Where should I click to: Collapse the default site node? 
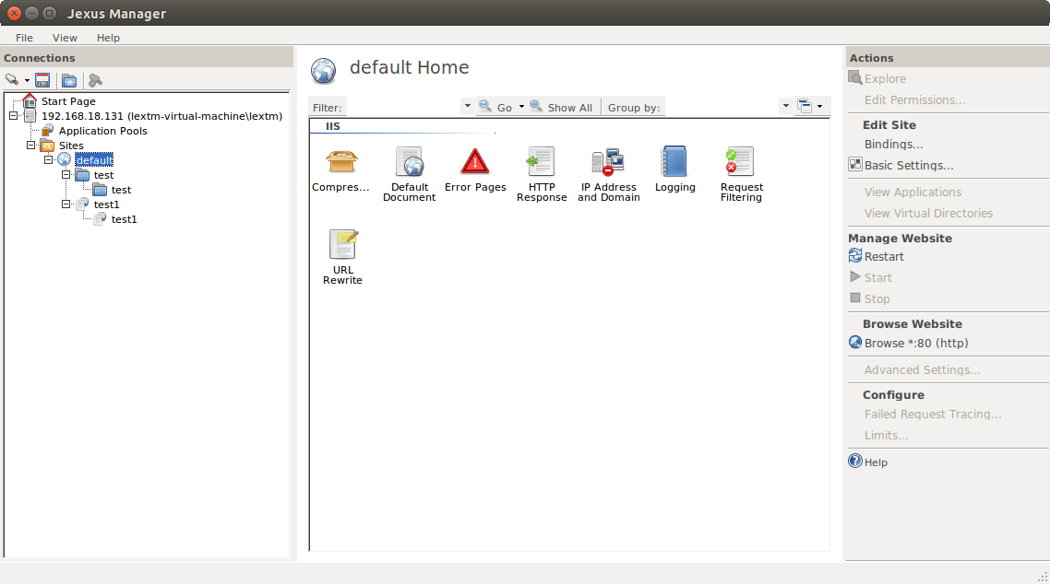pyautogui.click(x=48, y=159)
